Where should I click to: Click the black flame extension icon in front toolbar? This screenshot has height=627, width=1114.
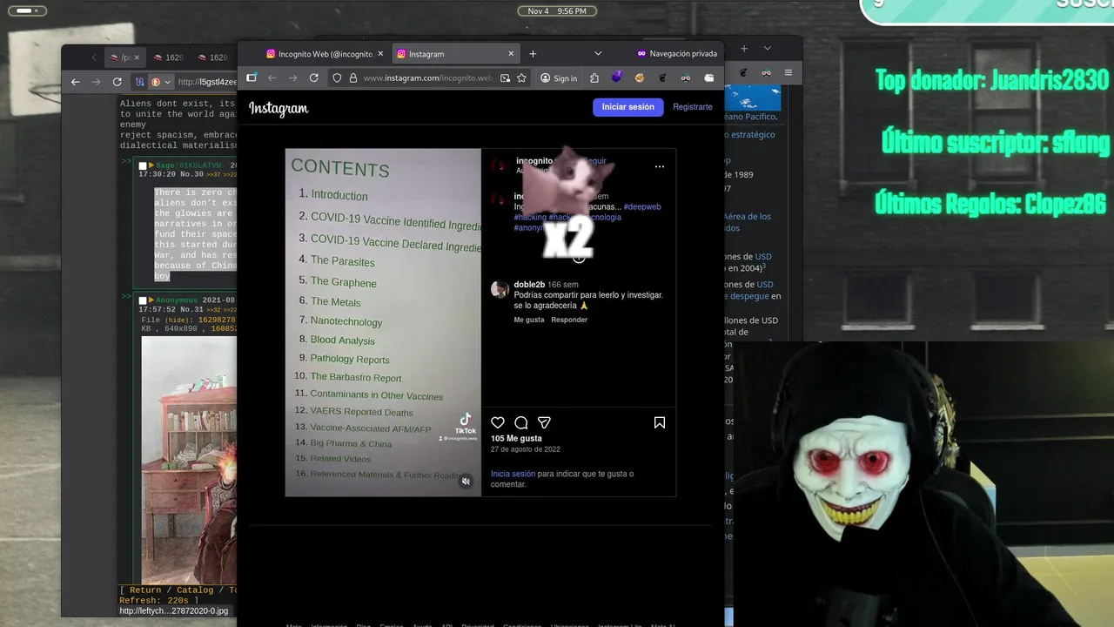tap(662, 78)
